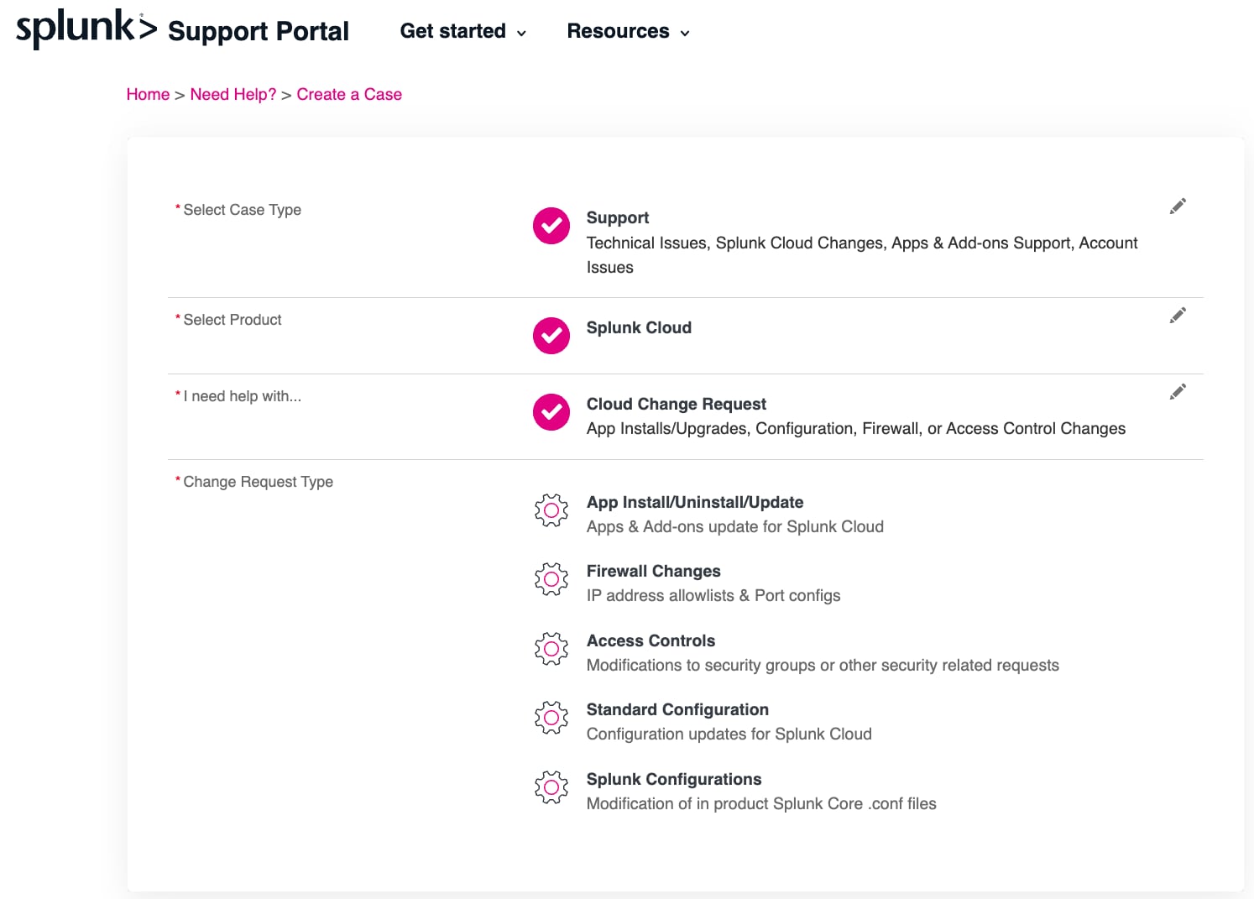Click the Support case type heading
The height and width of the screenshot is (899, 1254).
pos(618,217)
